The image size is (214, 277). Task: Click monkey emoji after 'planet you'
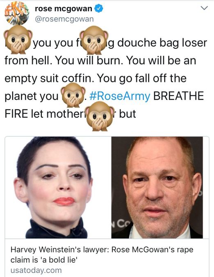click(73, 95)
